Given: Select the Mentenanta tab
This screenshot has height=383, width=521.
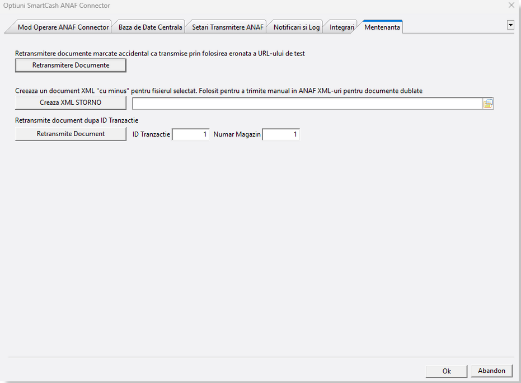Looking at the screenshot, I should pyautogui.click(x=382, y=27).
